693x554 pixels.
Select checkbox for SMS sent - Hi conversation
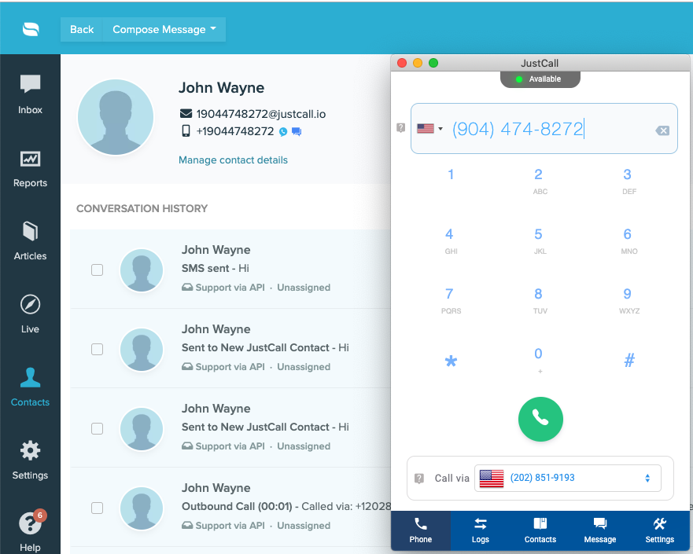point(98,270)
